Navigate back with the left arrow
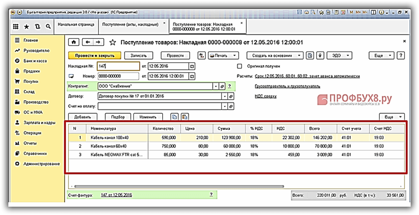419x215 pixels. [x=88, y=42]
